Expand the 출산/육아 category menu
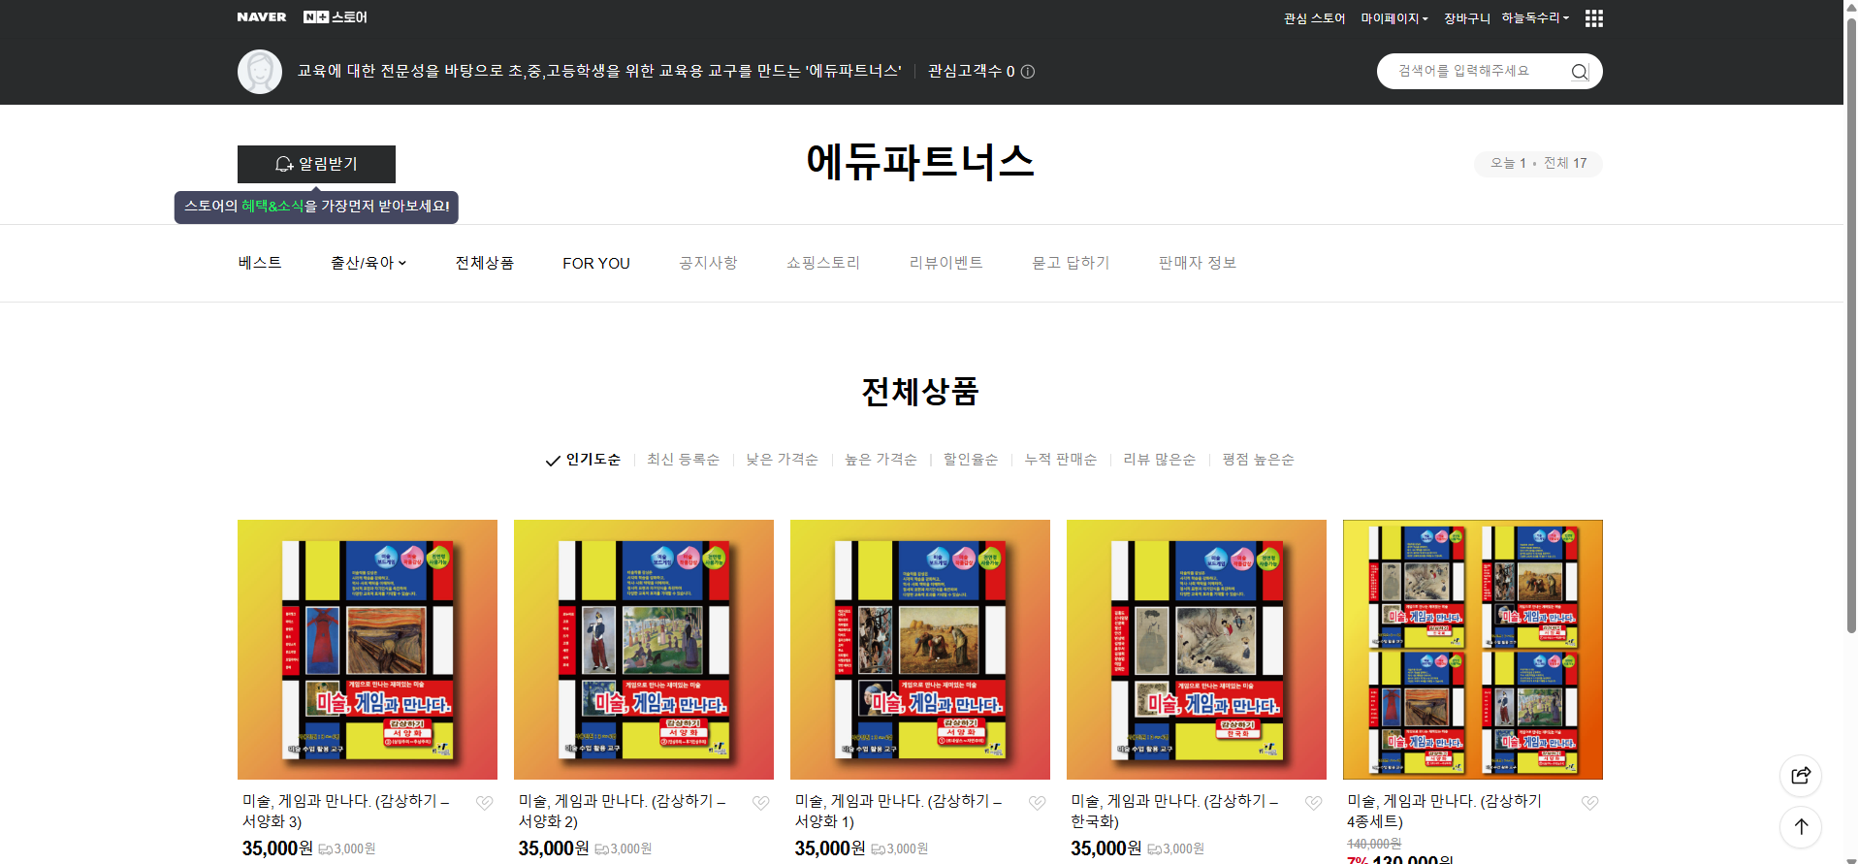Screen dimensions: 1858x864 [368, 263]
